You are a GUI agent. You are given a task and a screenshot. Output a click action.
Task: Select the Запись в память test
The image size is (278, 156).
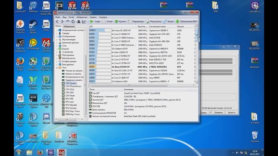click(x=74, y=74)
